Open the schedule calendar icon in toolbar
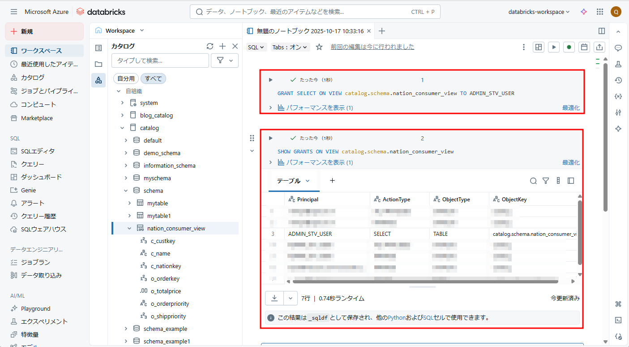The image size is (629, 347). click(584, 47)
